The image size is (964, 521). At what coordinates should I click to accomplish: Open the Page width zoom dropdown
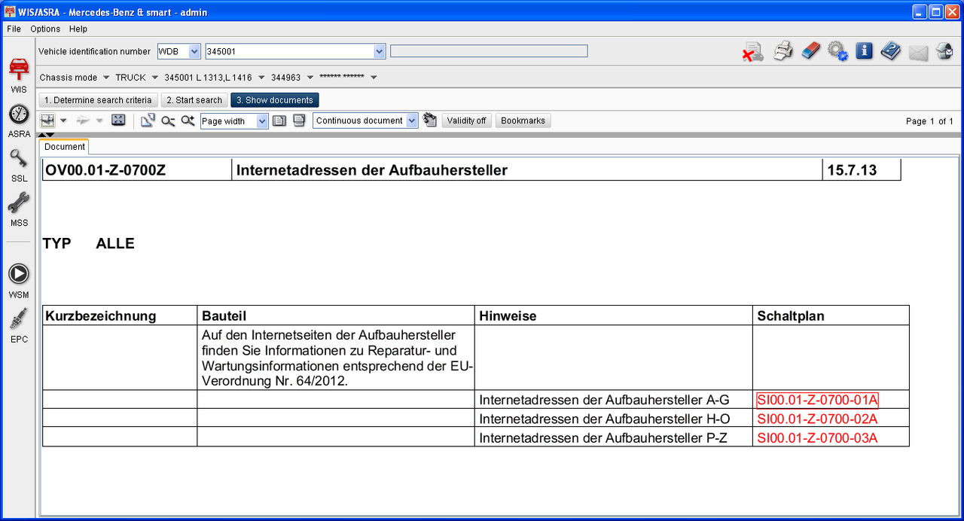[x=262, y=120]
